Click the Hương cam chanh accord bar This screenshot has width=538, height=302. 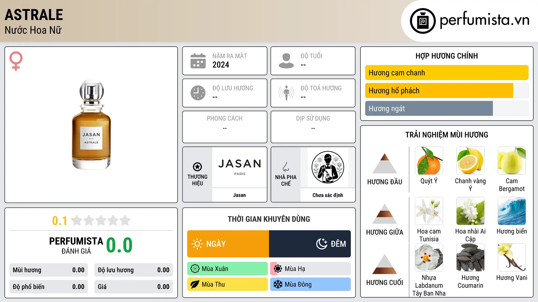pos(447,73)
